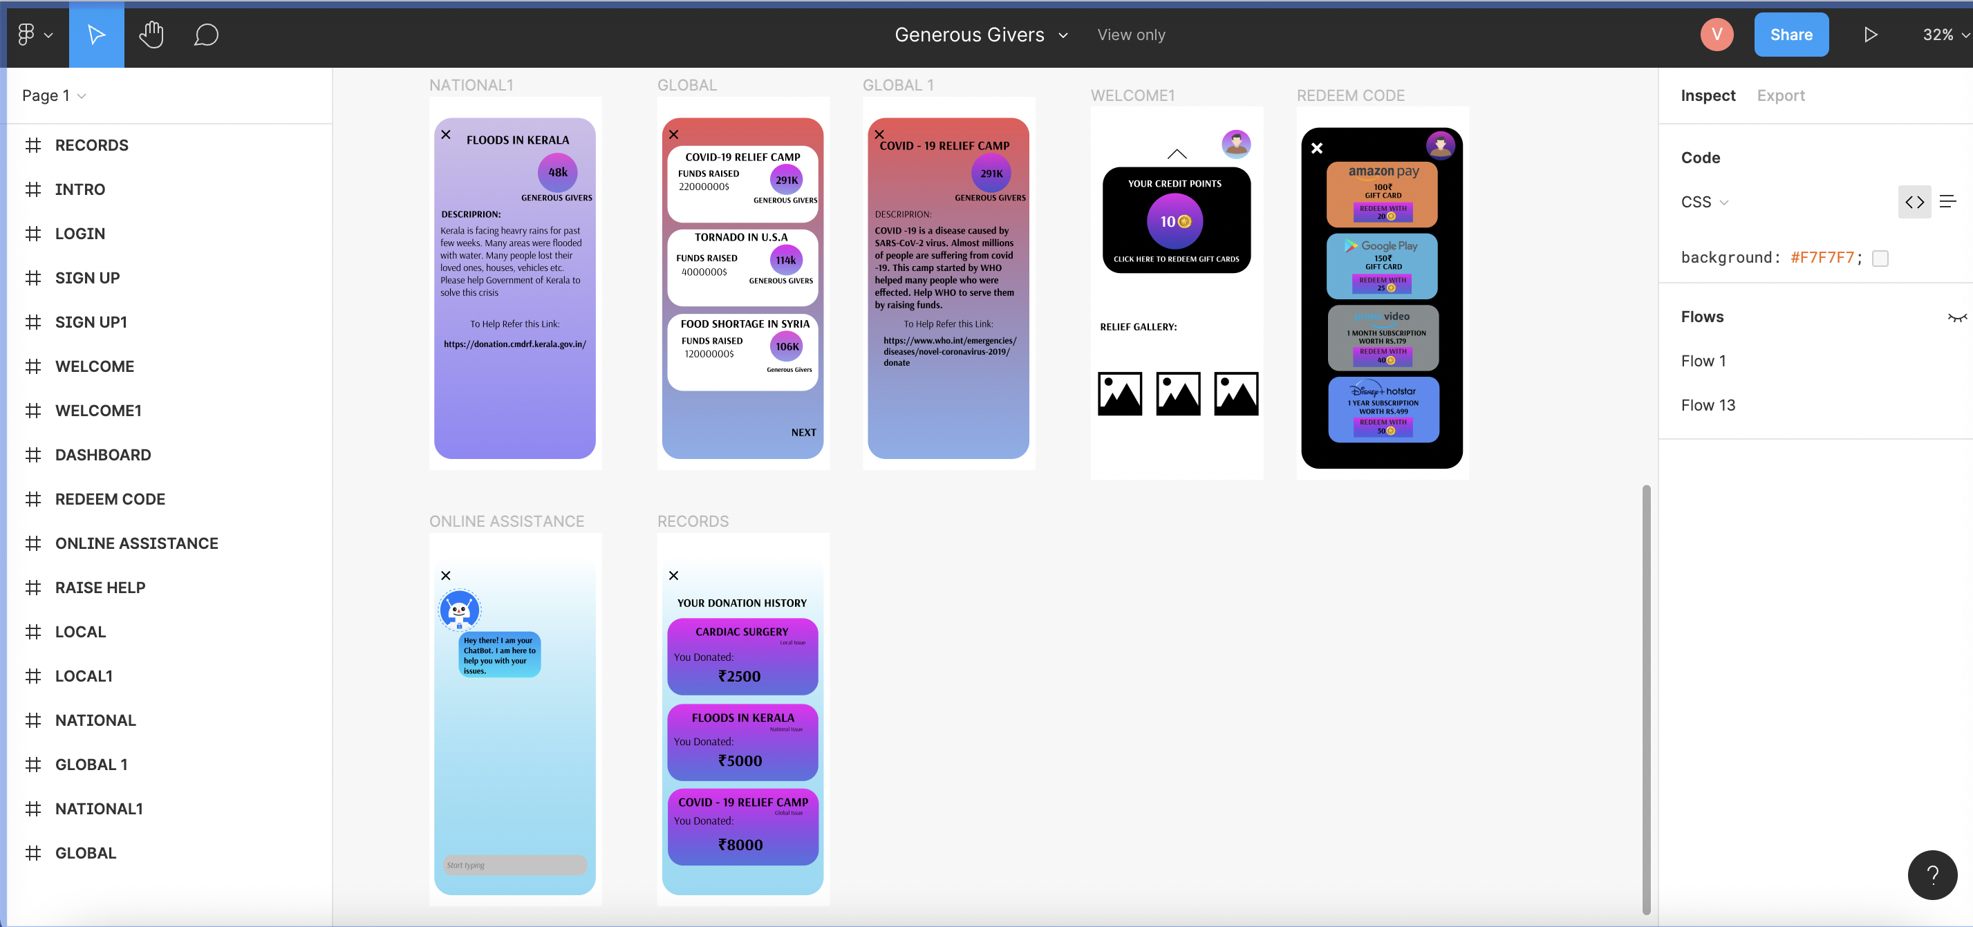
Task: Open the help question mark button
Action: [x=1932, y=875]
